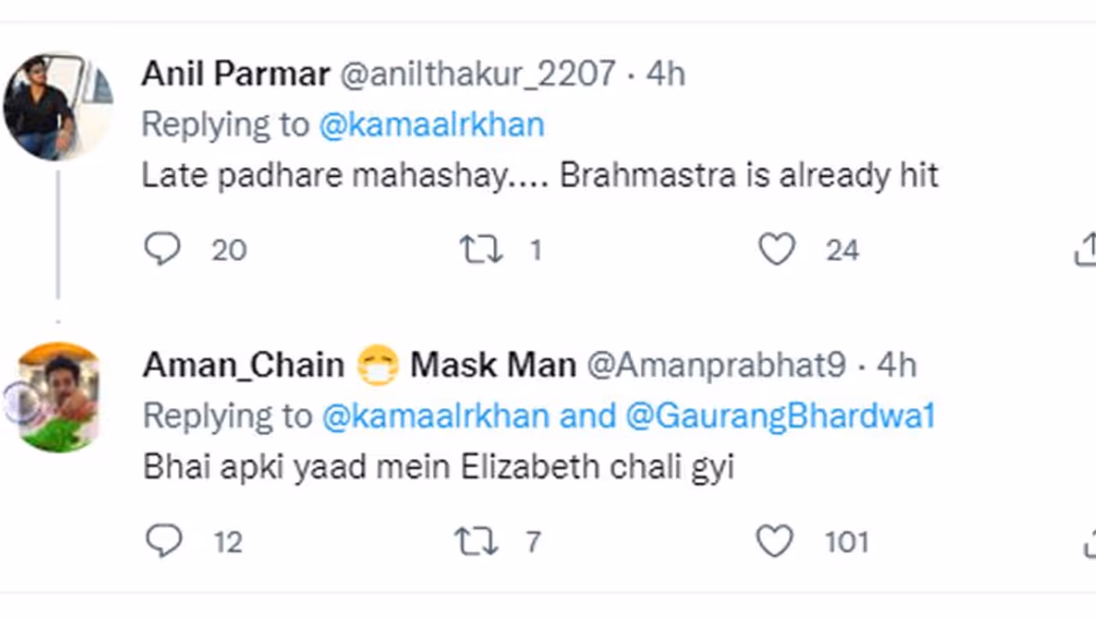Screen dimensions: 1096x618
Task: Retweet Aman_Chain's Elizabeth tweet
Action: [x=475, y=541]
